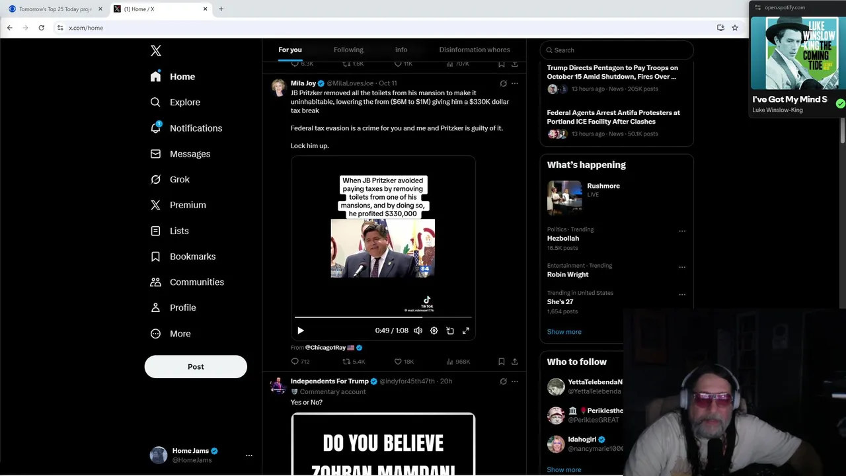Image resolution: width=846 pixels, height=476 pixels.
Task: Open Independents For Trump profile
Action: [x=330, y=381]
